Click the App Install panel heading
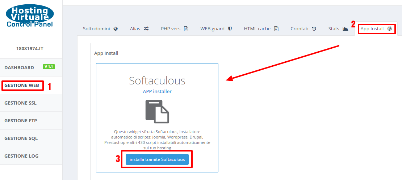The image size is (402, 180). (x=106, y=53)
